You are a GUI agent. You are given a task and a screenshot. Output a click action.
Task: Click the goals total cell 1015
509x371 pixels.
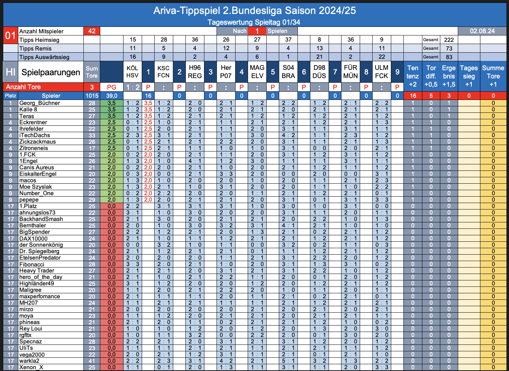coord(92,96)
